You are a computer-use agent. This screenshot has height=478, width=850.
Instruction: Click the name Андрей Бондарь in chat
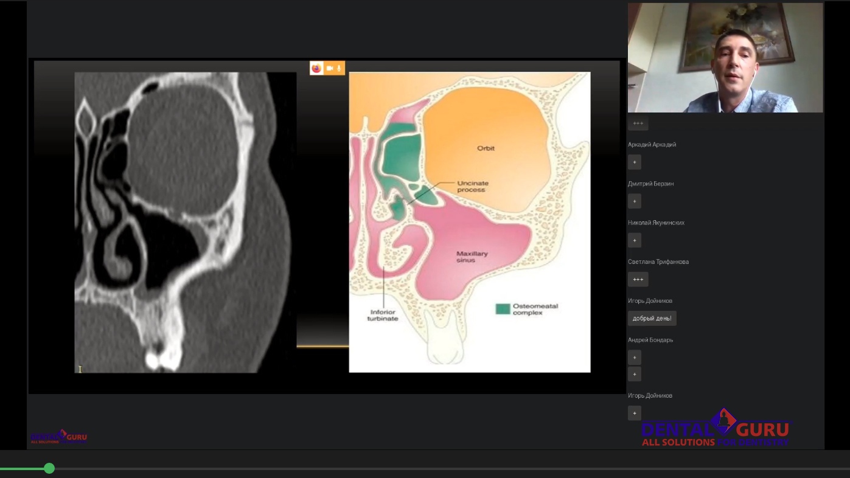650,340
